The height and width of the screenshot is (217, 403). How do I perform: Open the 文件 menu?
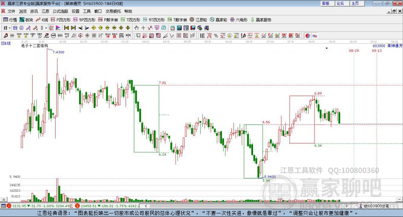[x=11, y=11]
